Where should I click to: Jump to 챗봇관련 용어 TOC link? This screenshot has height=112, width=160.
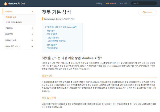(x=52, y=45)
